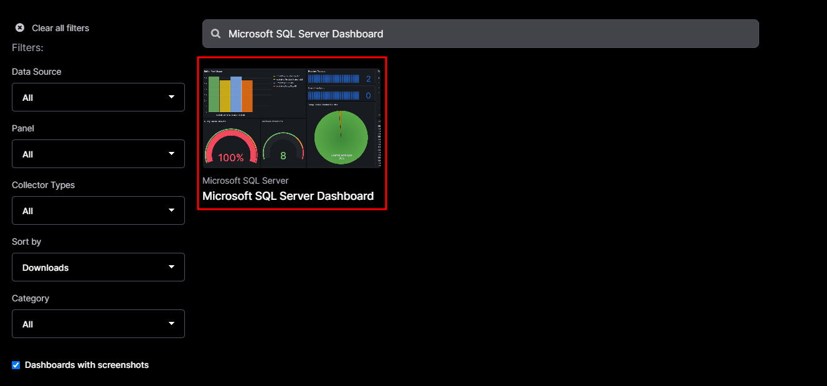Uncheck 'Dashboards with screenshots' checkbox
The image size is (827, 386).
point(16,365)
